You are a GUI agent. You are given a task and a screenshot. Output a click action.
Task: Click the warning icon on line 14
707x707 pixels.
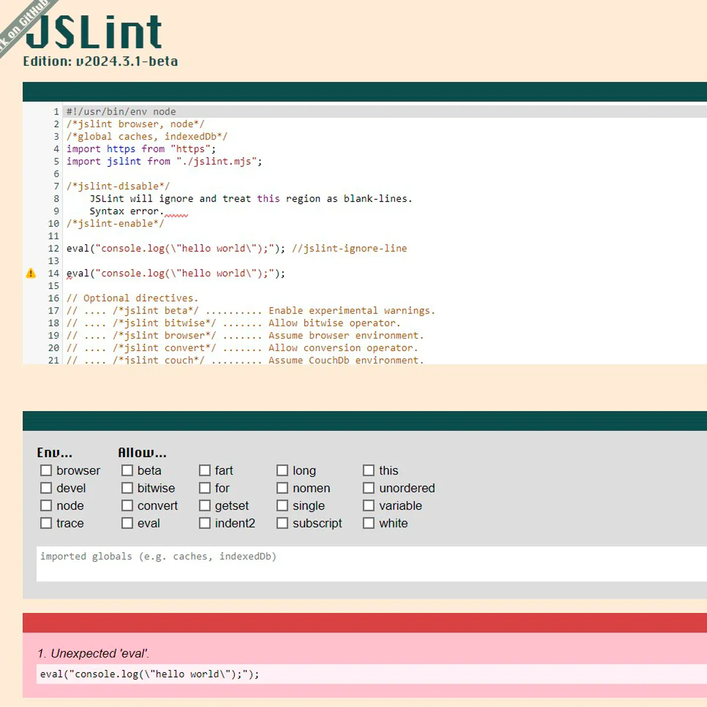[x=31, y=273]
